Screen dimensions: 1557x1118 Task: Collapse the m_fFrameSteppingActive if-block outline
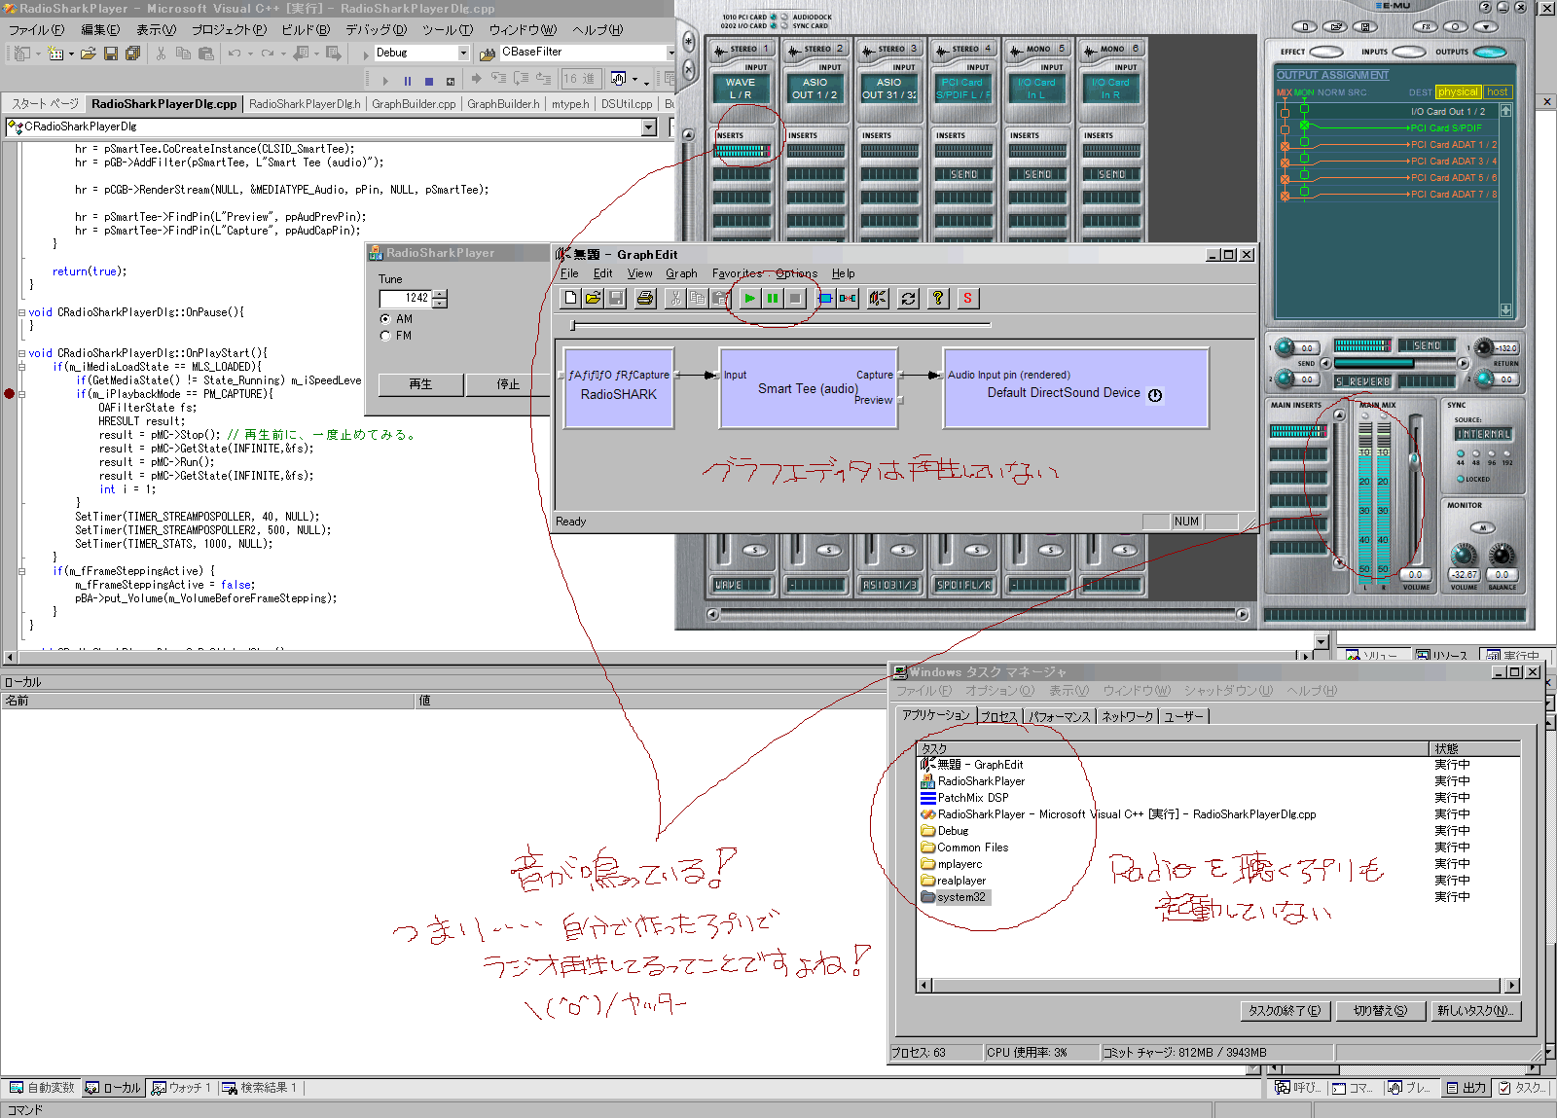coord(21,571)
